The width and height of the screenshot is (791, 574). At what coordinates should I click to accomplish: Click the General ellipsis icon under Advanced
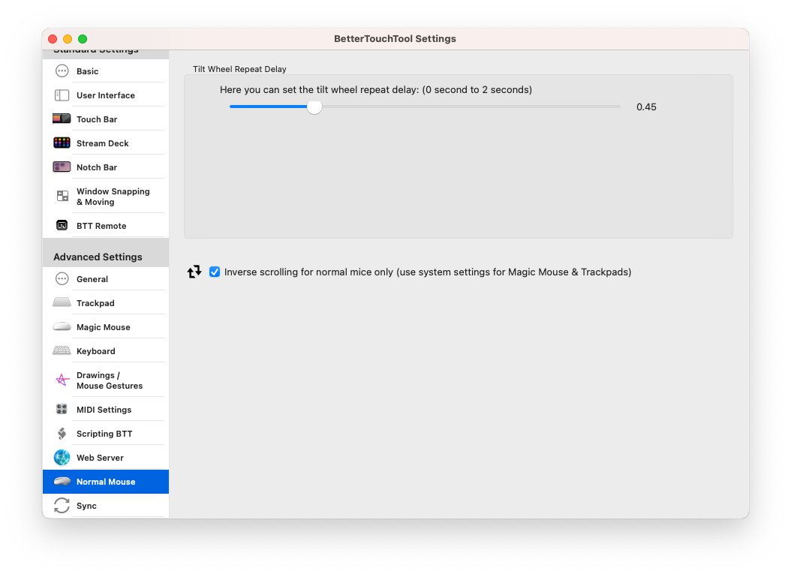[x=62, y=279]
